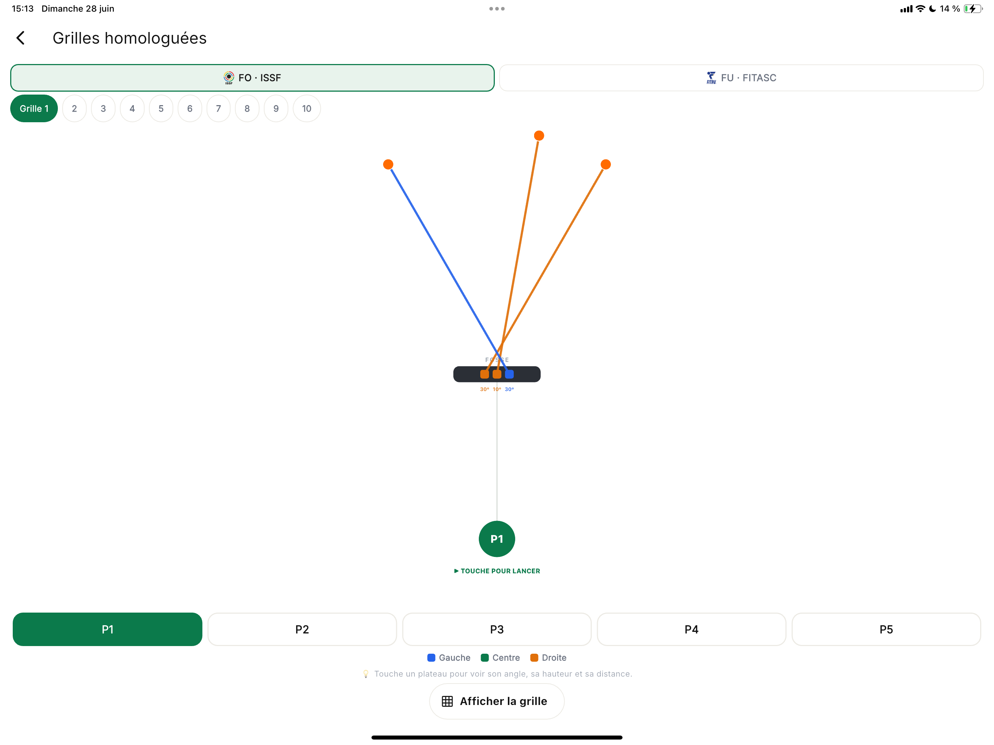Tap the dark FOSSE trench bar

point(497,374)
